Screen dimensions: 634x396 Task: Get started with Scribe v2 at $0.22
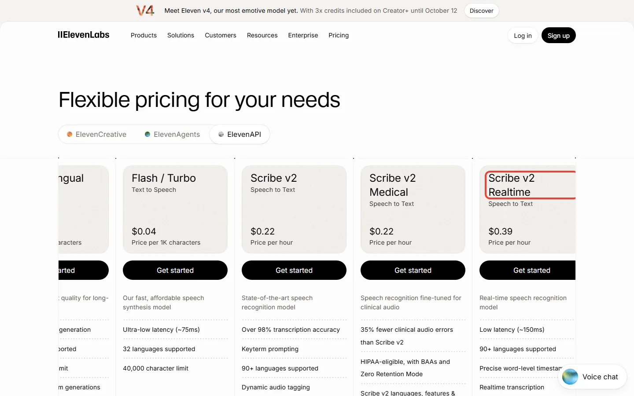[x=294, y=270]
